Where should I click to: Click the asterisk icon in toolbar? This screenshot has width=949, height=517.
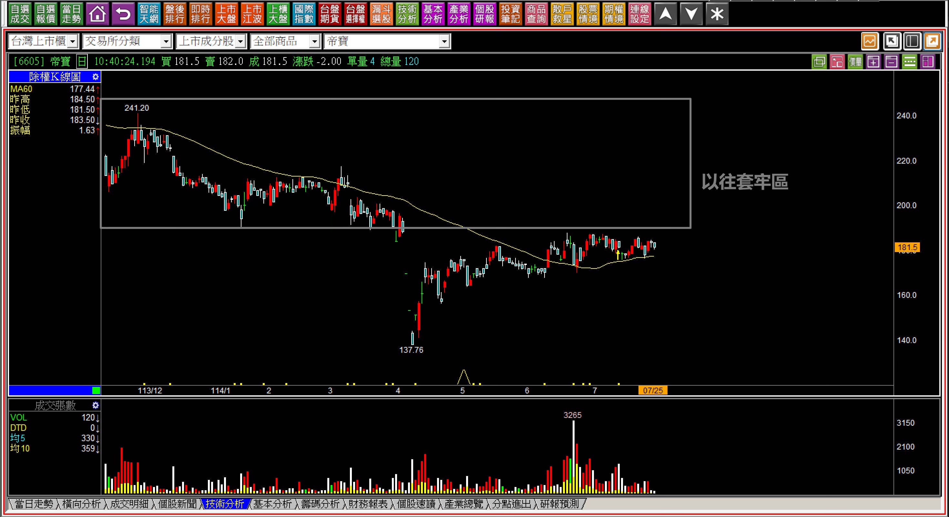[x=717, y=14]
